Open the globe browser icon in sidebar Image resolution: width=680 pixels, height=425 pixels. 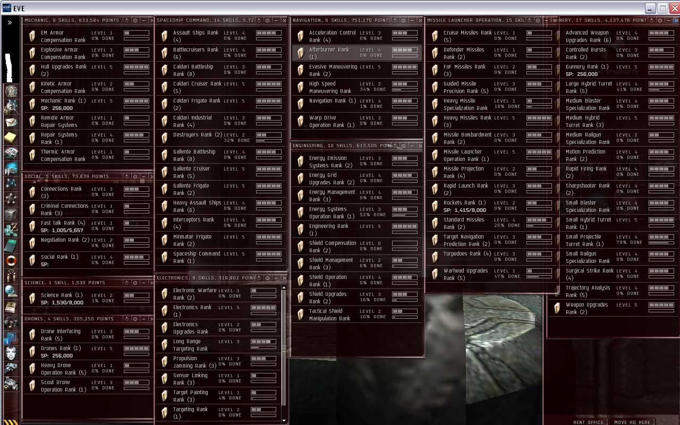(11, 291)
